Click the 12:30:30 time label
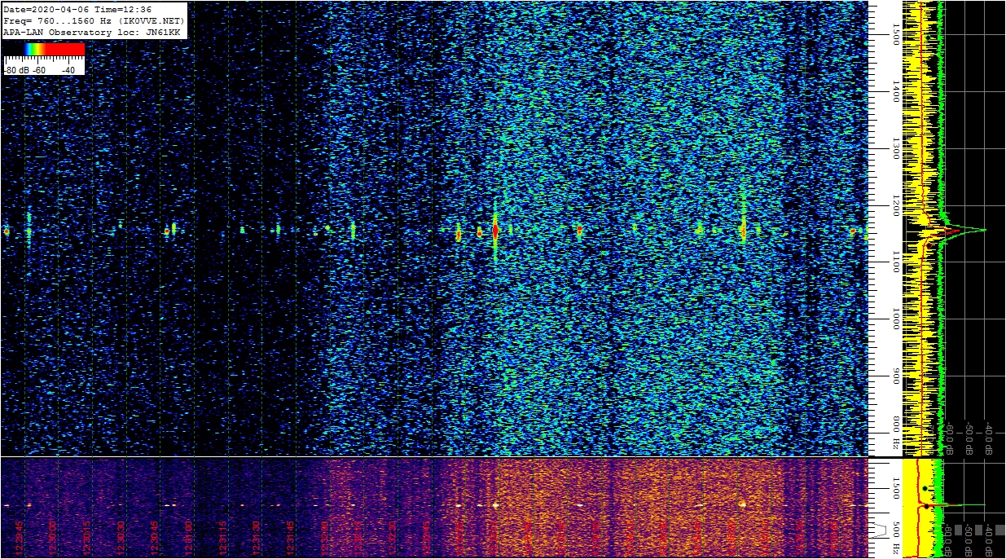The height and width of the screenshot is (559, 1006). 121,538
